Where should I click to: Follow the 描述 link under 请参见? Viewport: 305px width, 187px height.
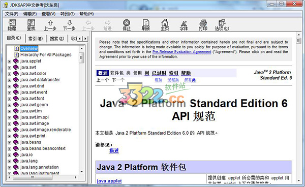coord(114,150)
